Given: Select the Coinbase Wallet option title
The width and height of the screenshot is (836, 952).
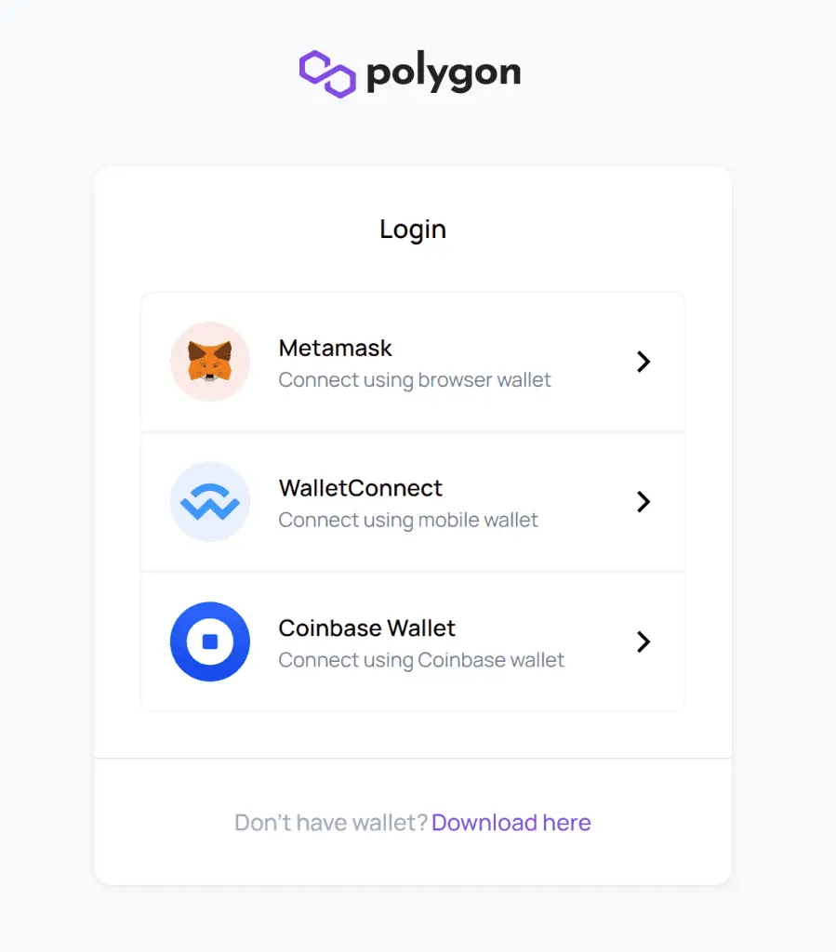Looking at the screenshot, I should point(366,628).
